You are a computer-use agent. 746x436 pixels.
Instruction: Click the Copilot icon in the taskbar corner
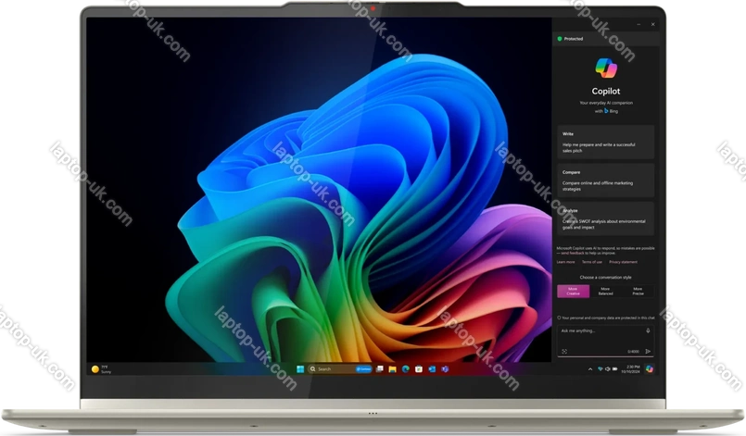[x=650, y=369]
